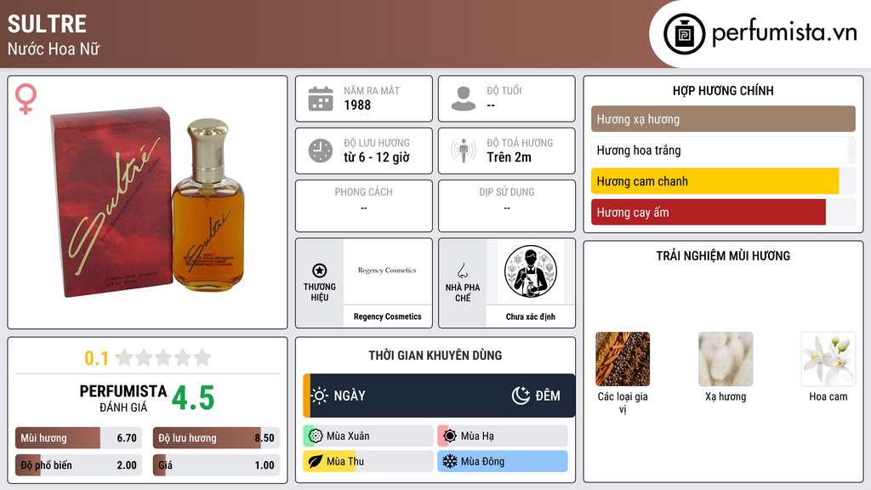Click the leaf icon for Mùa Thu
This screenshot has width=871, height=490.
316,461
